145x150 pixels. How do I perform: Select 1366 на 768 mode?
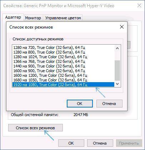(63, 61)
